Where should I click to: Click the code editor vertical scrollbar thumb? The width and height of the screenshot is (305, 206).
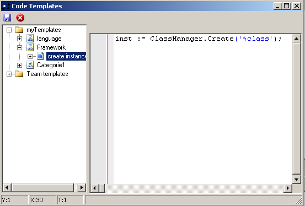click(x=296, y=109)
